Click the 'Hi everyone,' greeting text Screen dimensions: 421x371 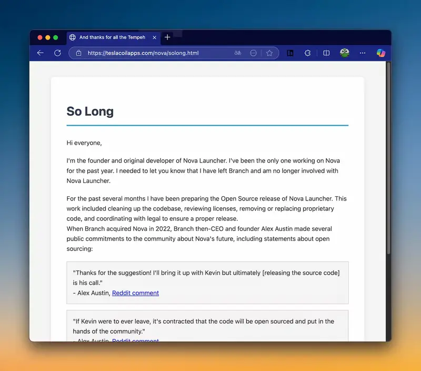[x=84, y=143]
